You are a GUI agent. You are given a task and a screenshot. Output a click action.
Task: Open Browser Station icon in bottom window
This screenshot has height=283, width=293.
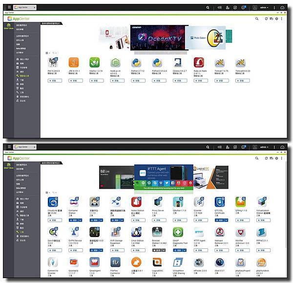pos(157,232)
